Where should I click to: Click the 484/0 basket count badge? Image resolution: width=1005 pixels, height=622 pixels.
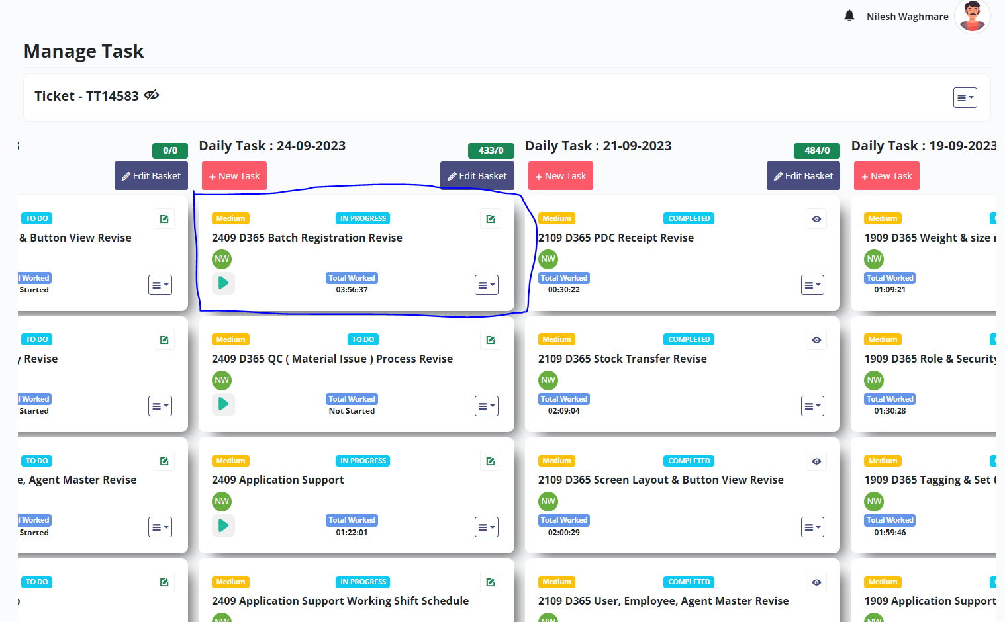817,150
